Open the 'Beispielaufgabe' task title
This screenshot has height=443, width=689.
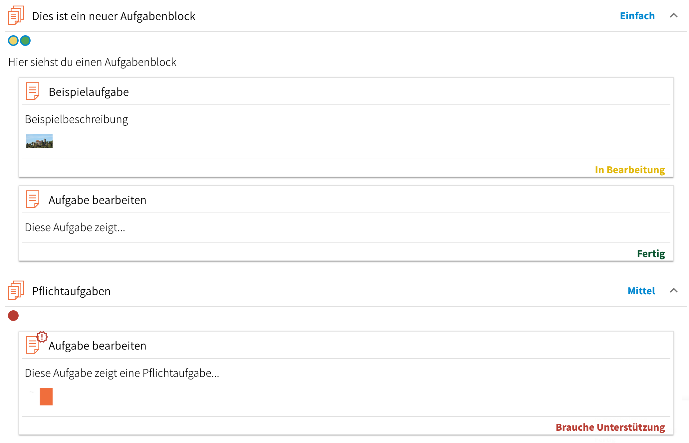[89, 92]
